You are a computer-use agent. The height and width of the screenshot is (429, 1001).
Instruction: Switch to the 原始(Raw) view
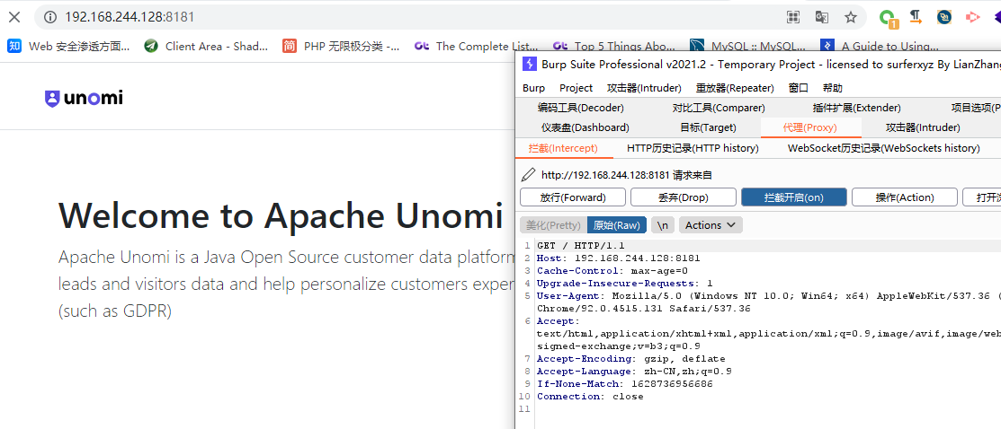point(617,225)
